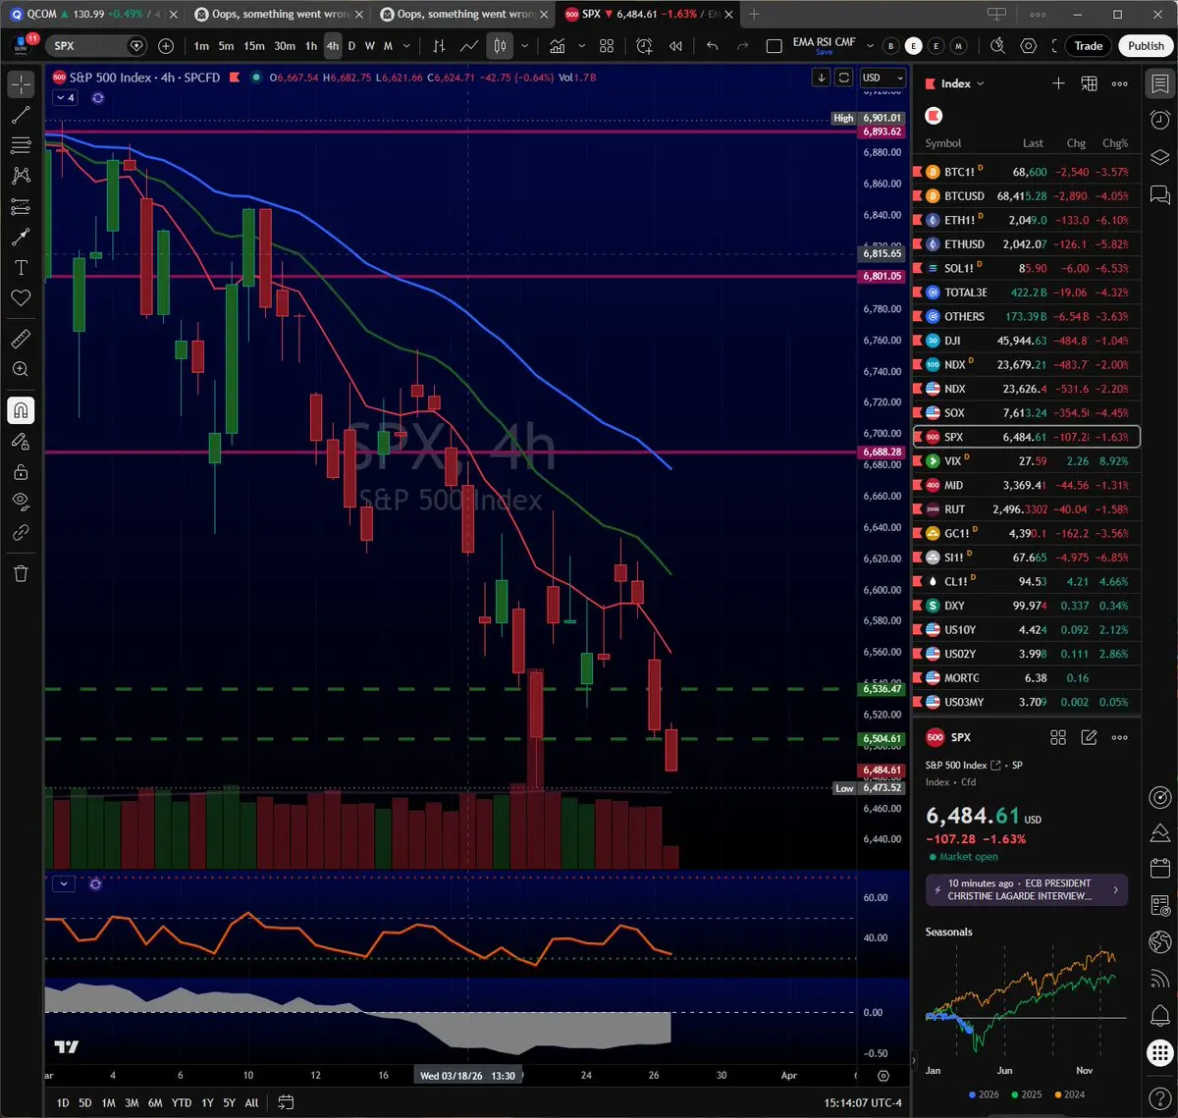Click the link drawings icon
This screenshot has height=1118, width=1178.
coord(21,532)
